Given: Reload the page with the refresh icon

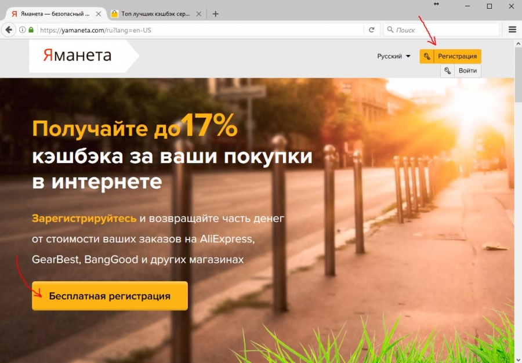Looking at the screenshot, I should click(372, 30).
